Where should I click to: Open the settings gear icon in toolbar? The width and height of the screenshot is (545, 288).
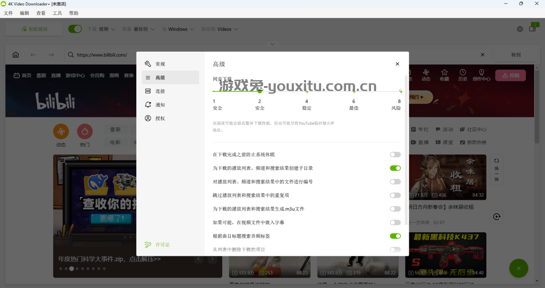click(x=520, y=29)
